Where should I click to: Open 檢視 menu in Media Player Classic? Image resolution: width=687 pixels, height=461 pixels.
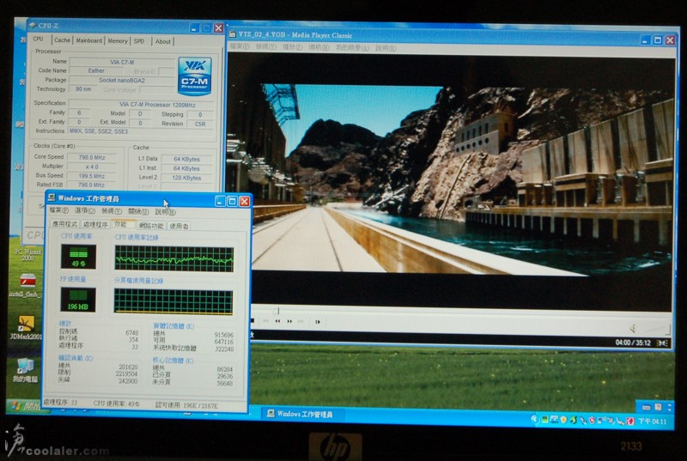coord(266,46)
